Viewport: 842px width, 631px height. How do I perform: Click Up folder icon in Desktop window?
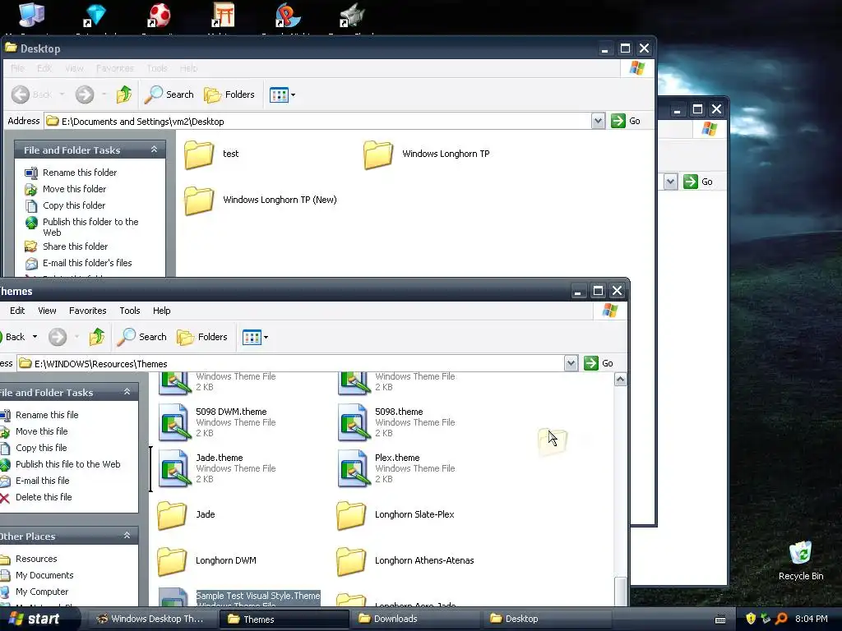pos(124,94)
